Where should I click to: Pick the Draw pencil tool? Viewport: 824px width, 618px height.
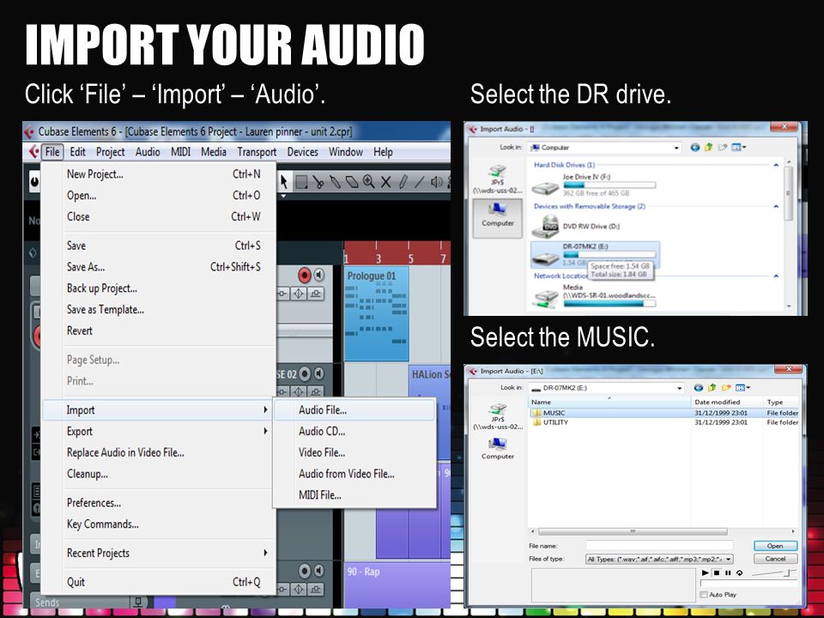point(403,182)
